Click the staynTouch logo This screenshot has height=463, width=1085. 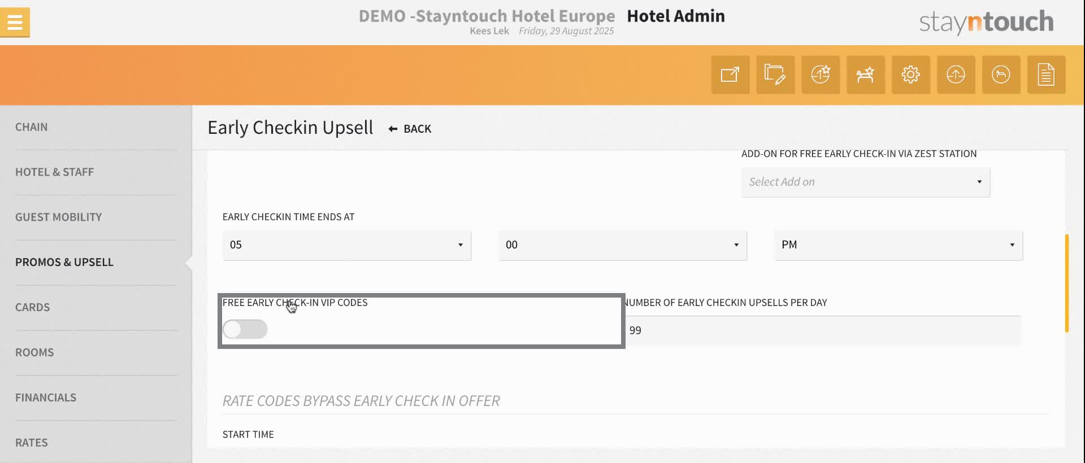[986, 22]
